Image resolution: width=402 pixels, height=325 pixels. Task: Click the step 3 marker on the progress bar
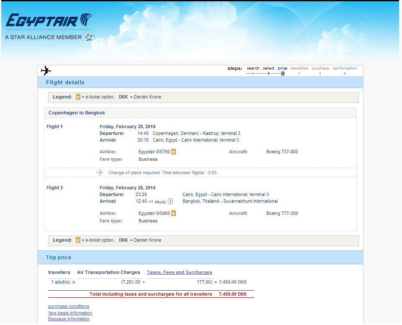pos(283,74)
